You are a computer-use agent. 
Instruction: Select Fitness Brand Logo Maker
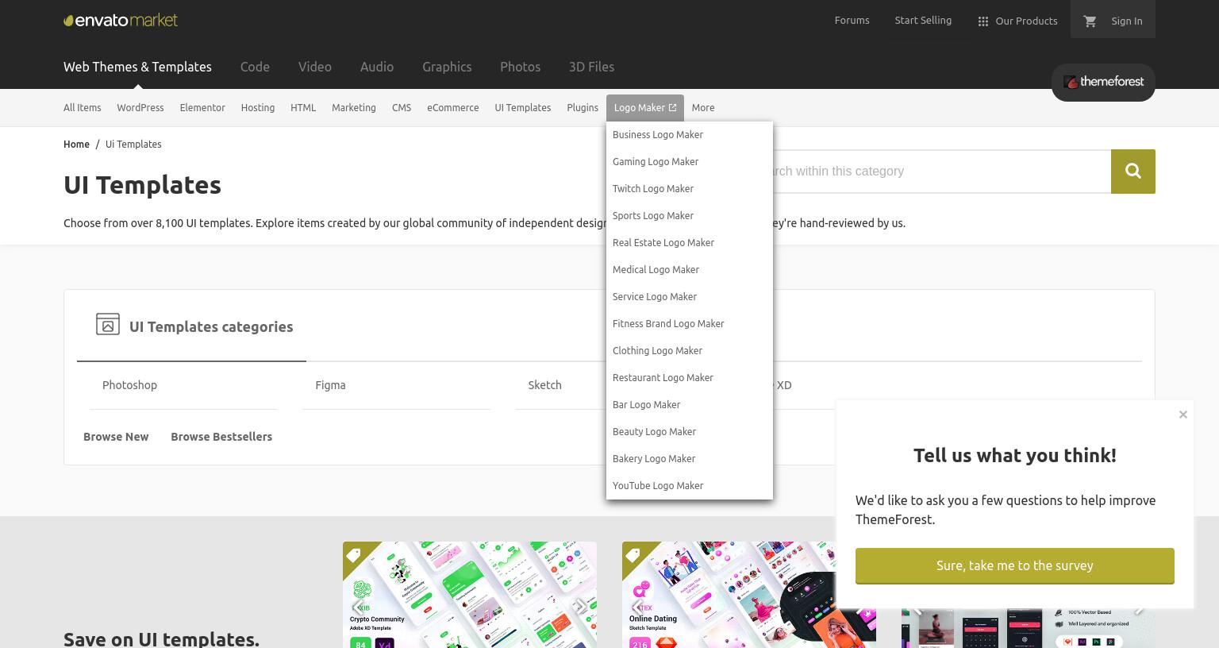tap(690, 324)
